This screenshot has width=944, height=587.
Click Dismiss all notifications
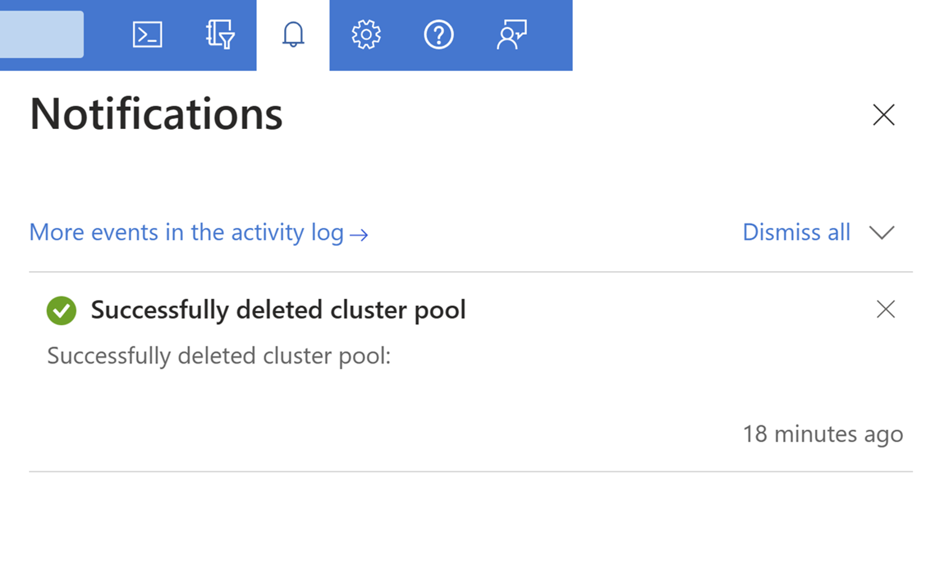[796, 232]
